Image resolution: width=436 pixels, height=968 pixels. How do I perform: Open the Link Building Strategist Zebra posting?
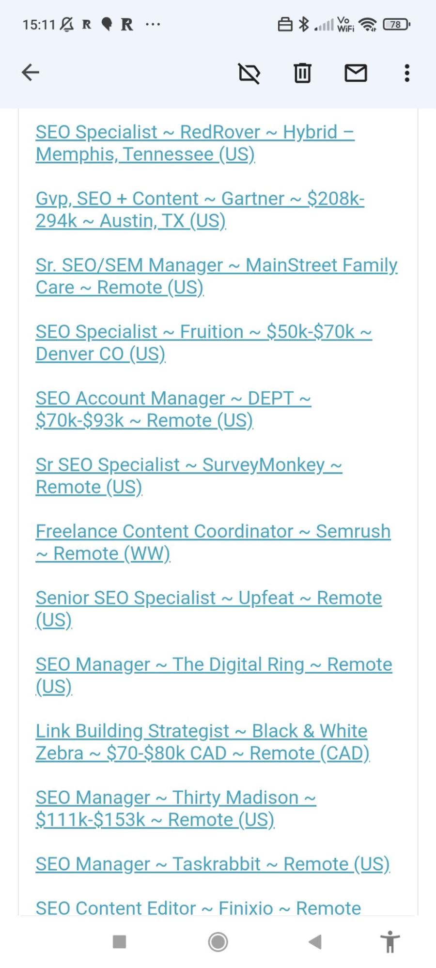click(201, 742)
